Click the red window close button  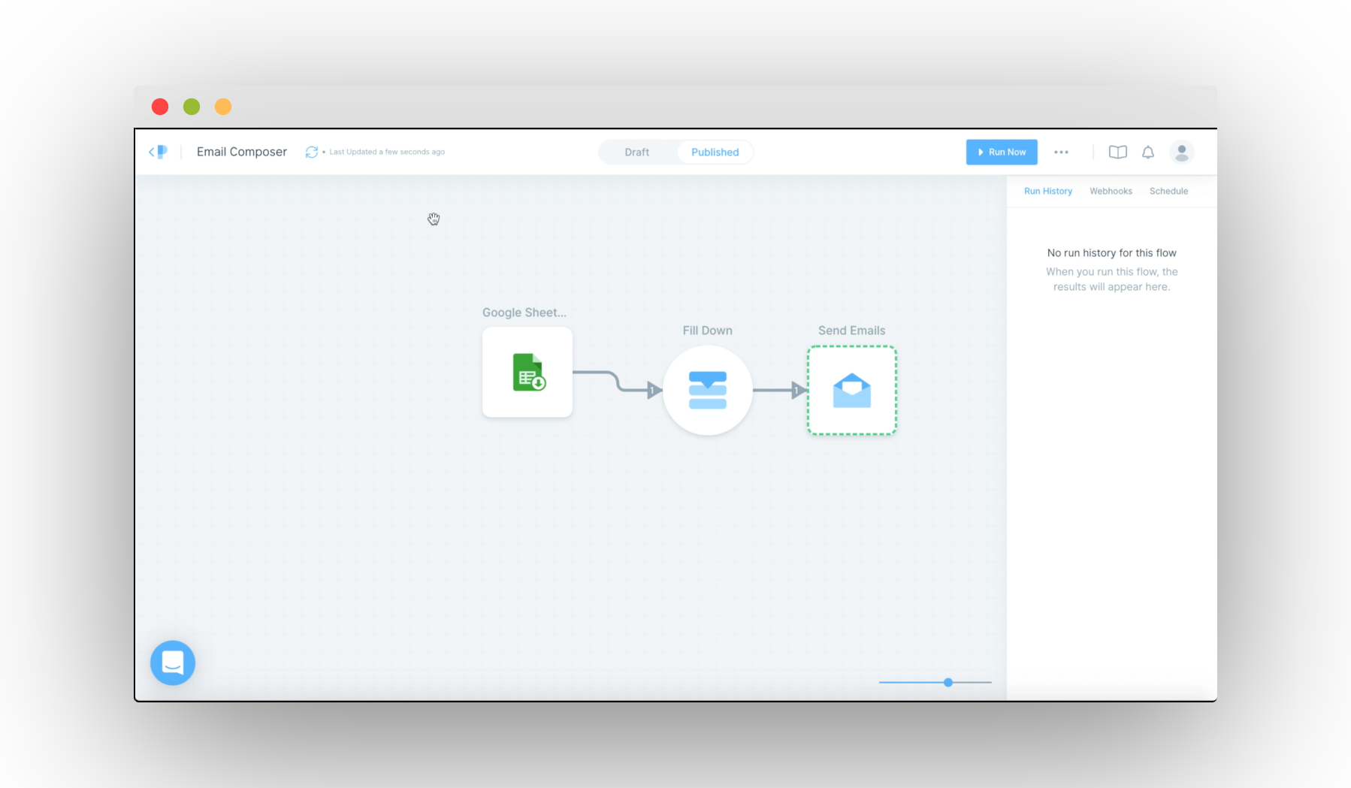coord(160,107)
